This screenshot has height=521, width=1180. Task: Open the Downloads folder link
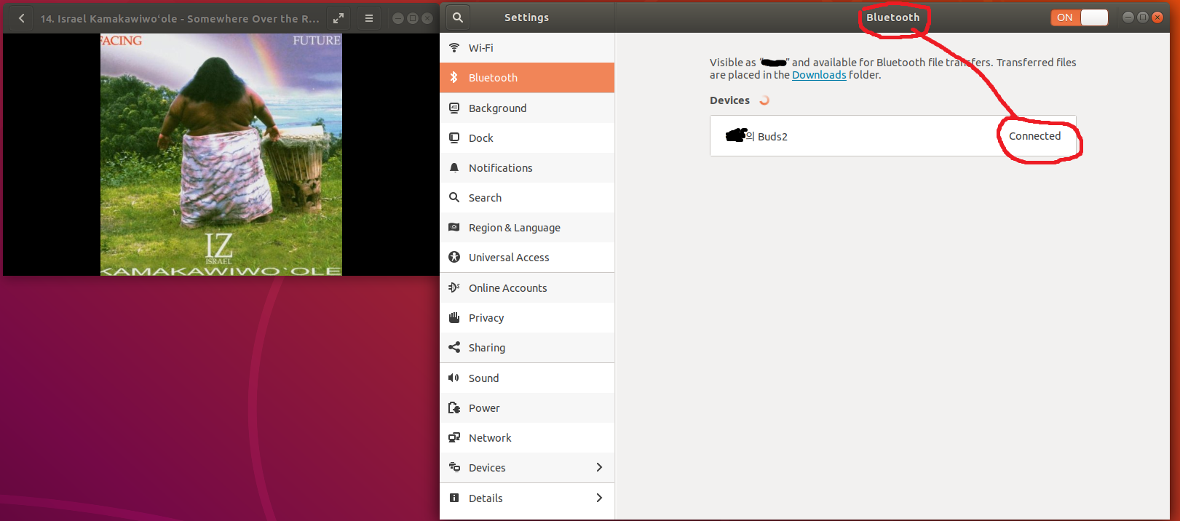coord(819,75)
